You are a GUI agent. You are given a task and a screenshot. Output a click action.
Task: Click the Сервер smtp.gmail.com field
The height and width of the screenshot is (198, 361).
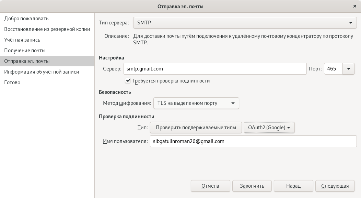tap(215, 69)
